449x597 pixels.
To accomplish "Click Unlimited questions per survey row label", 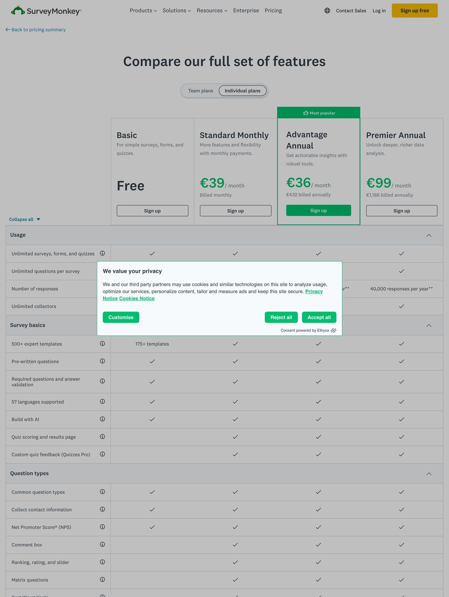I will (46, 271).
